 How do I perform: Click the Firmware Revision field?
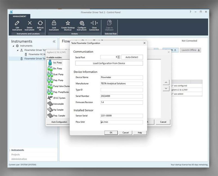(122, 102)
